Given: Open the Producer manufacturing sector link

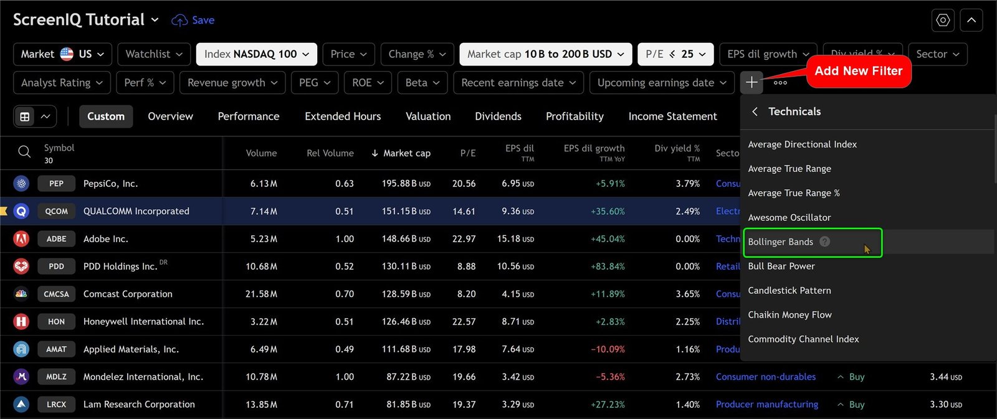Looking at the screenshot, I should (766, 404).
